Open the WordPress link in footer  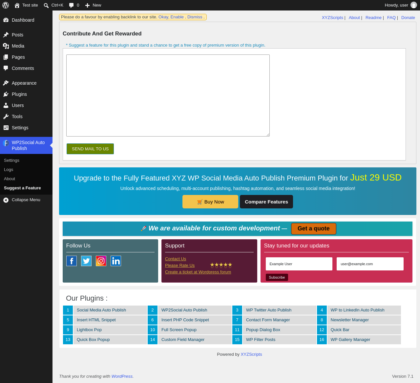tap(122, 376)
